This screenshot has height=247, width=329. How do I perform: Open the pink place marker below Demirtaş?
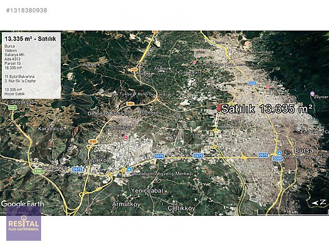point(125,138)
